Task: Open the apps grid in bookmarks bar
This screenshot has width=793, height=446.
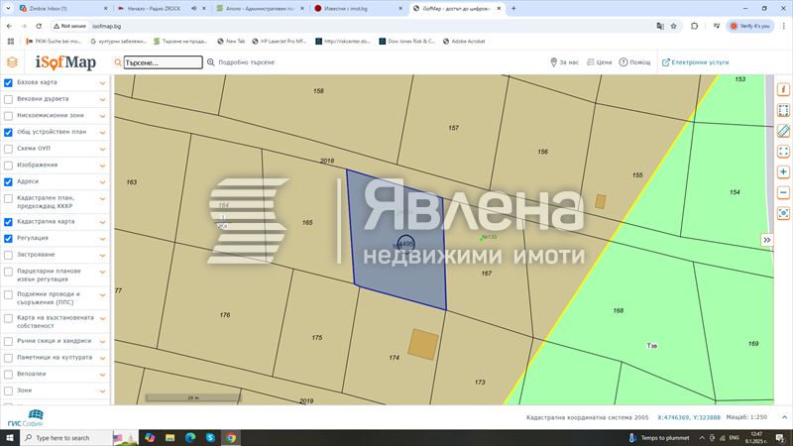Action: click(x=11, y=42)
